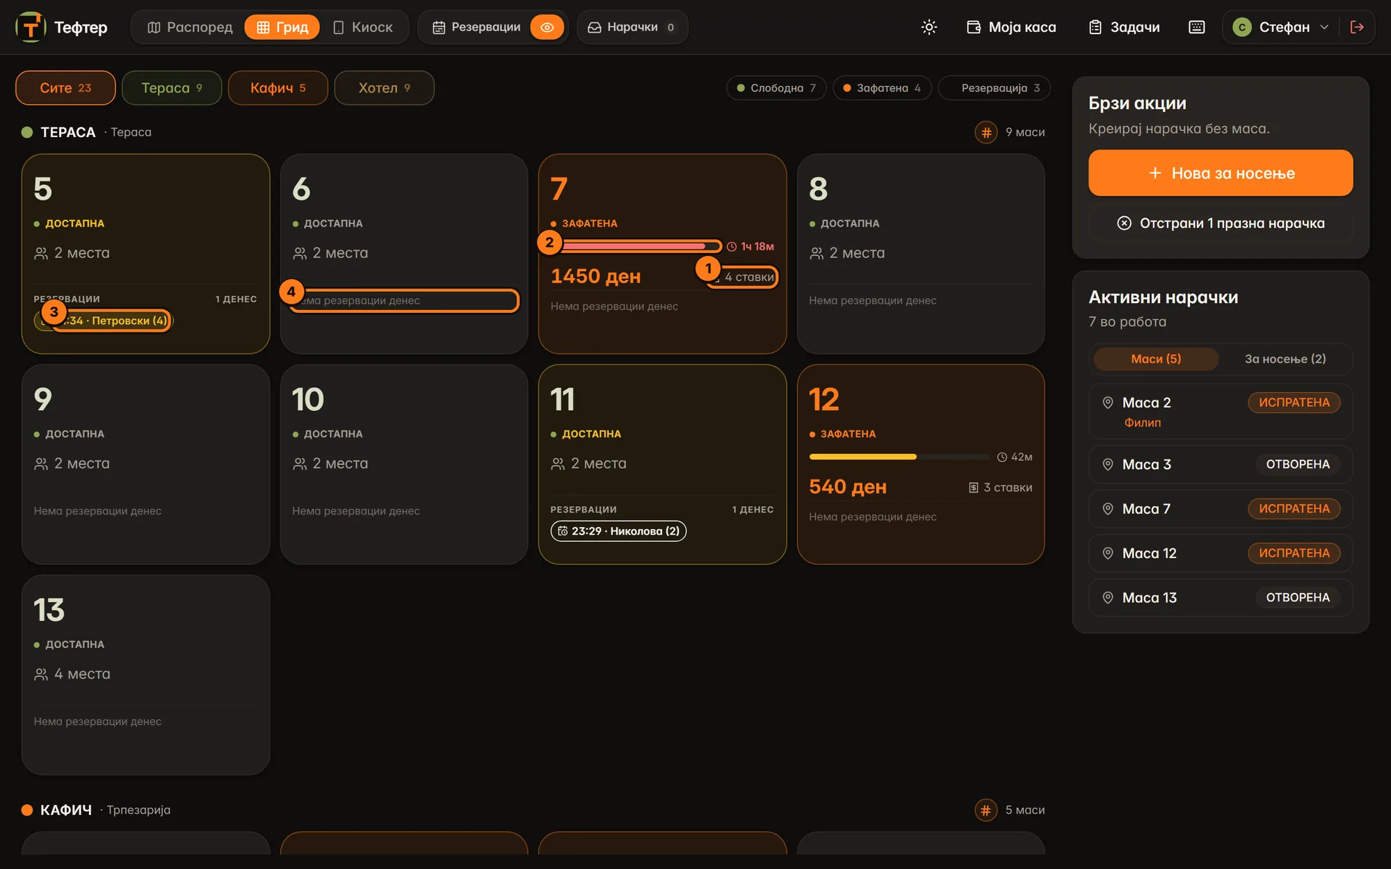Viewport: 1391px width, 869px height.
Task: Open the Задачи tasks page
Action: 1125,27
